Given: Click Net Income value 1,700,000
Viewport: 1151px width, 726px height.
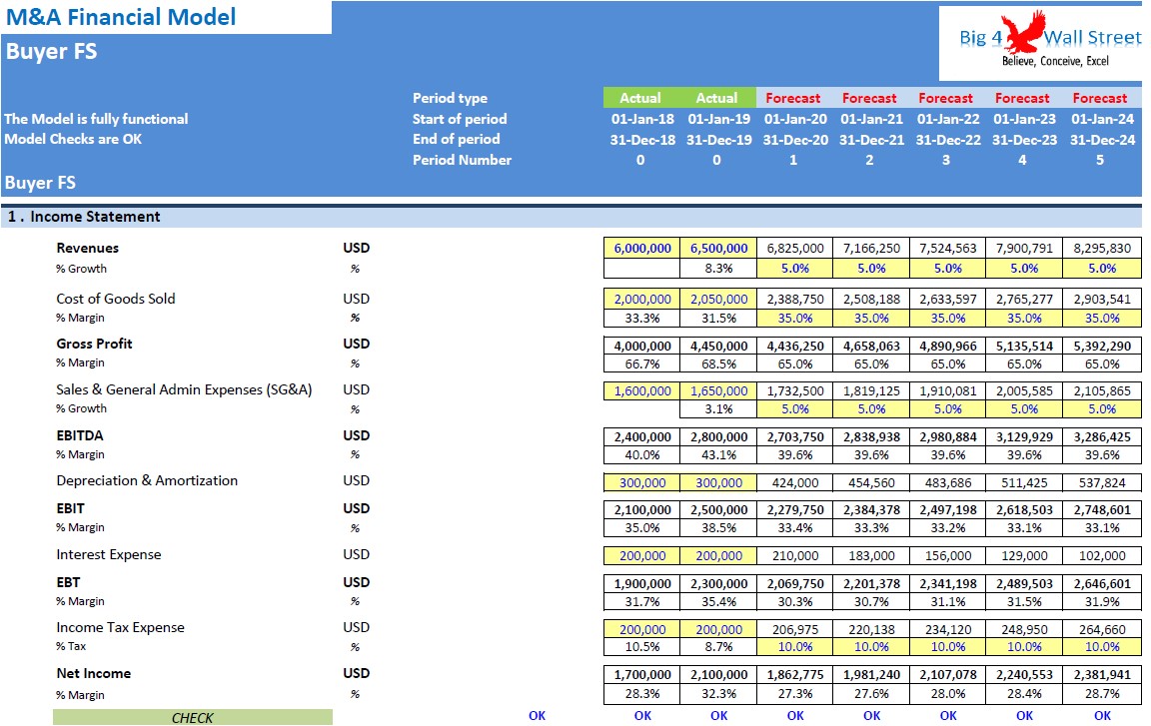Looking at the screenshot, I should tap(642, 675).
